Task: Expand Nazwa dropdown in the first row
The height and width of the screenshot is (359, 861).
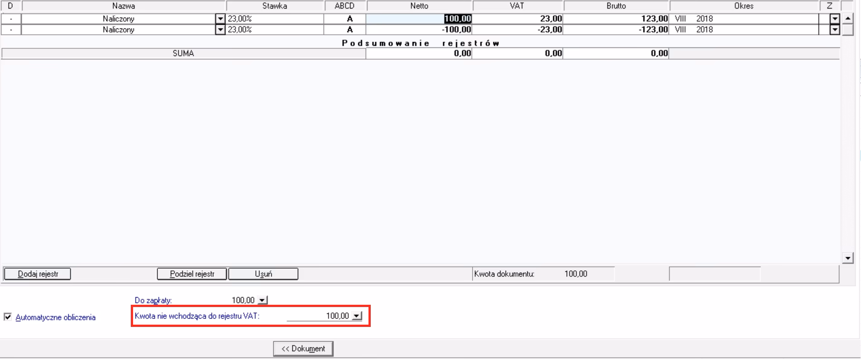Action: pyautogui.click(x=220, y=19)
